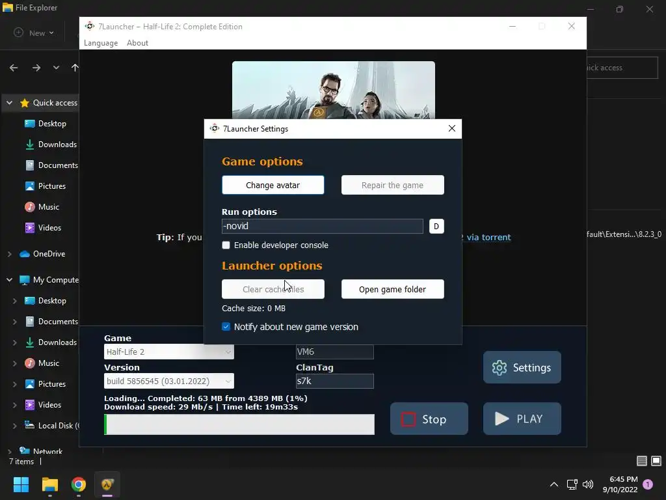Go forward in File Explorer

(x=36, y=68)
